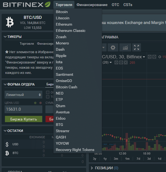The height and width of the screenshot is (172, 166).
Task: Open BTC/USD series settings gear
Action: pyautogui.click(x=154, y=57)
